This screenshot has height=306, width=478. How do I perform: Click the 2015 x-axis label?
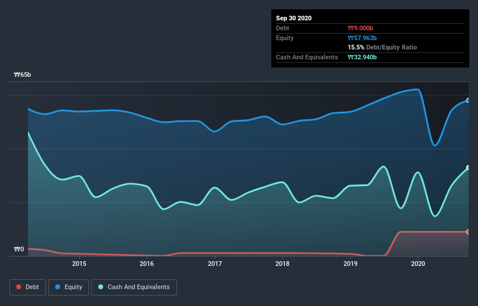79,264
